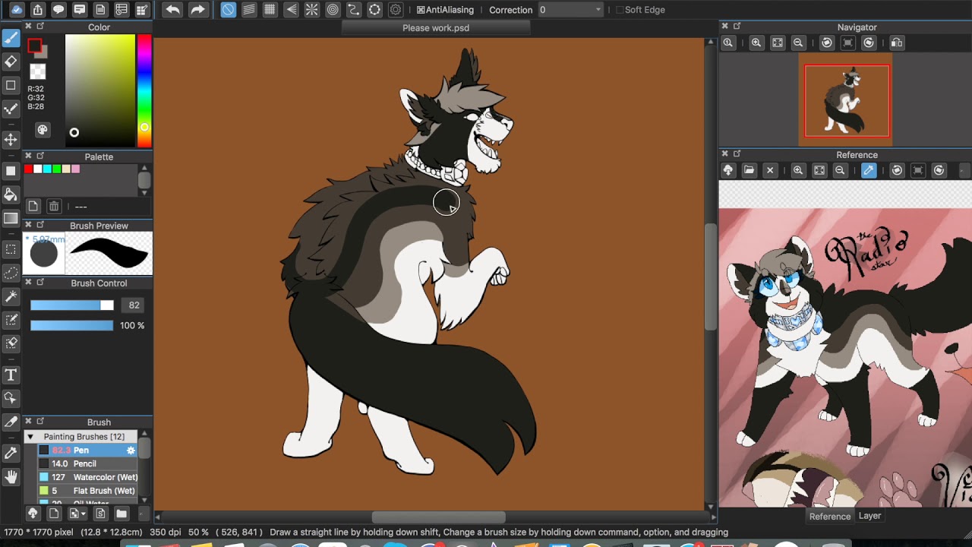Select the Dot tool
The height and width of the screenshot is (547, 972).
tap(11, 109)
